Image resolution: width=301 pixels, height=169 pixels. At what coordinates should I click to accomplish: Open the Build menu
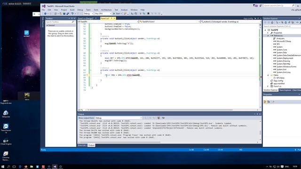tap(72, 10)
